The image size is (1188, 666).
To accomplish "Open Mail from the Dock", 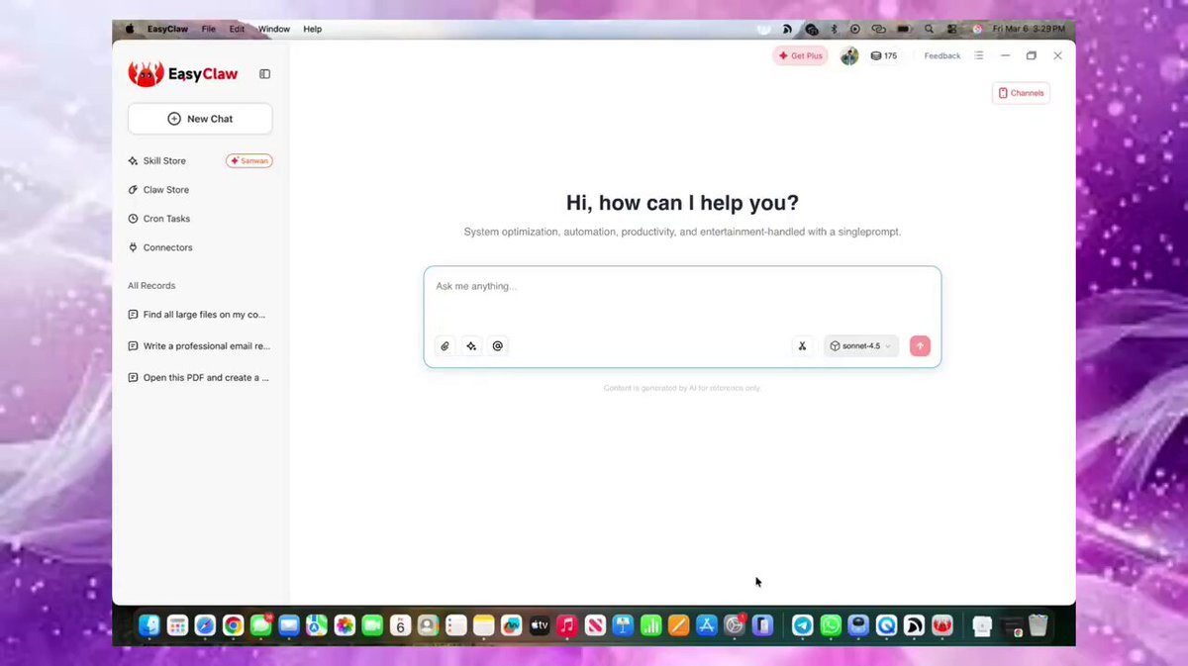I will click(x=289, y=625).
